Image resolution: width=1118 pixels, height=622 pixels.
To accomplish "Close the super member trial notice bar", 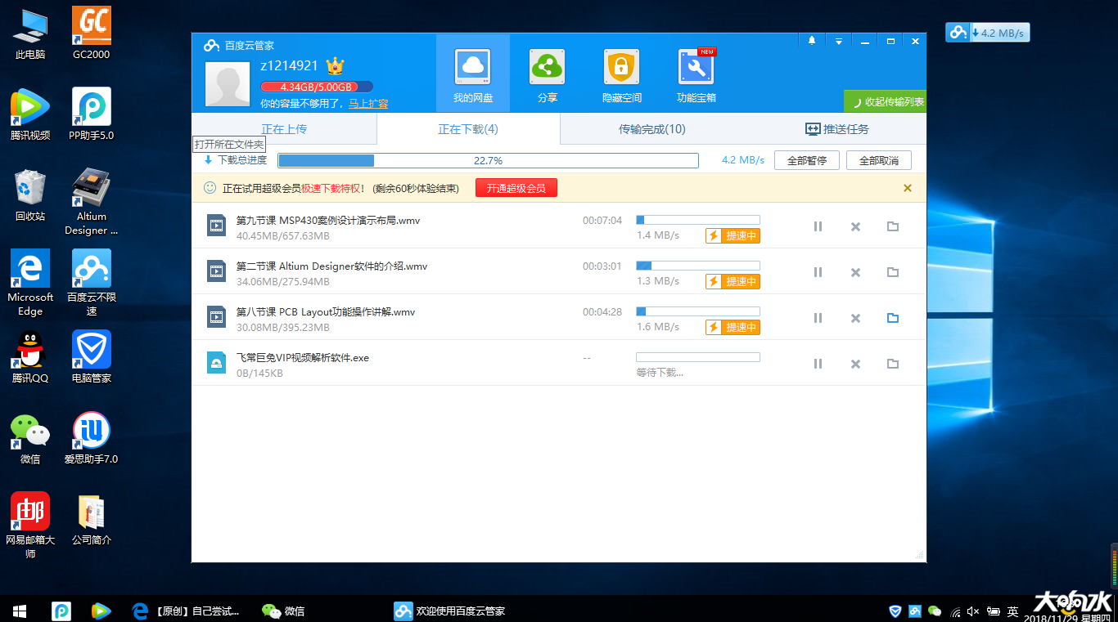I will [x=908, y=188].
